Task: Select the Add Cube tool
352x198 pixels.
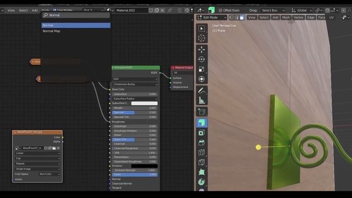Action: tap(202, 112)
